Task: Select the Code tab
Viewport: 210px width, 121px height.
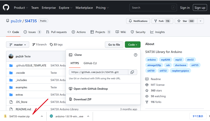Action: 13,32
